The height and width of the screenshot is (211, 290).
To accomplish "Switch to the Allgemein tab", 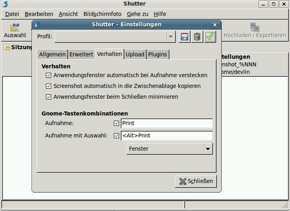I will pyautogui.click(x=52, y=54).
